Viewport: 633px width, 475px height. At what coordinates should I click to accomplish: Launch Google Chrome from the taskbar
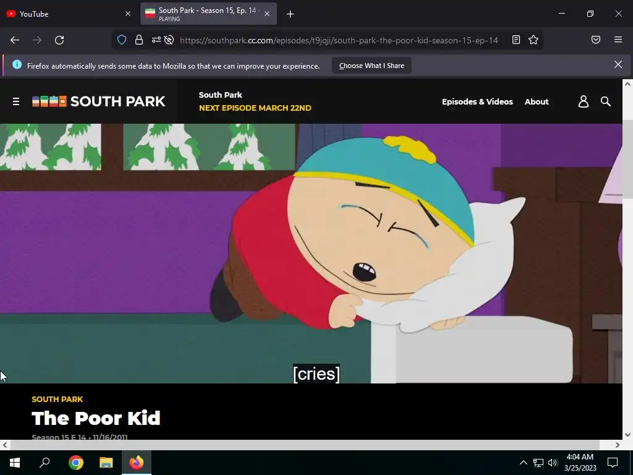coord(76,463)
